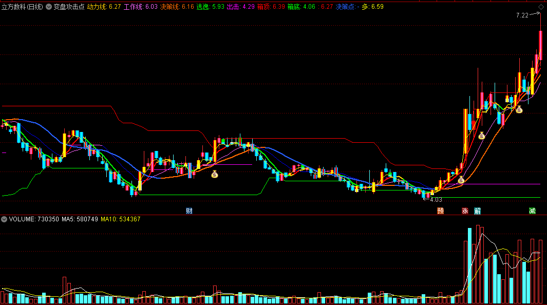547x305 pixels.
Task: Select the 出击: 4.29 legend label
Action: tap(241, 7)
